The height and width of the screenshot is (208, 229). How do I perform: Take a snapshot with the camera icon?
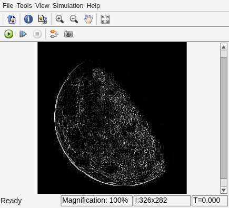pos(68,34)
